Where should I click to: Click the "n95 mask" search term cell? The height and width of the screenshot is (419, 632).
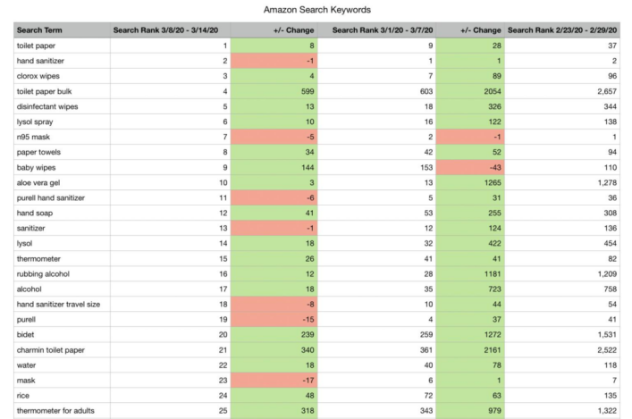pyautogui.click(x=33, y=135)
